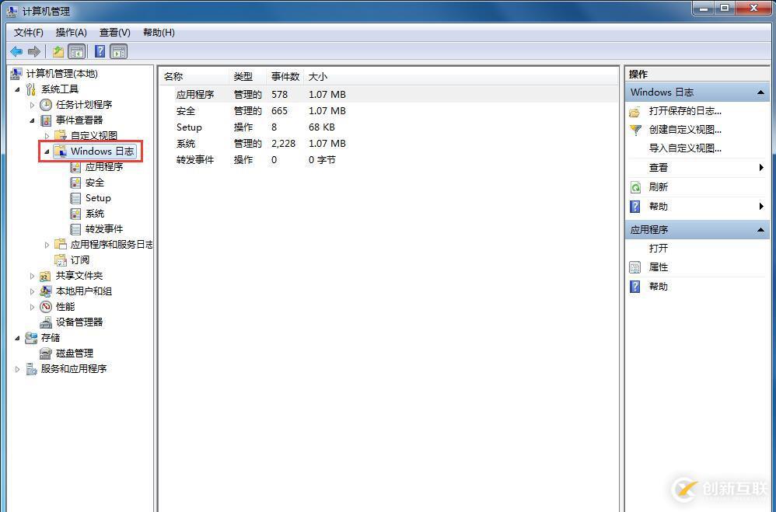Viewport: 776px width, 512px height.
Task: Click the 计算机管理(本地) root icon
Action: [x=16, y=74]
